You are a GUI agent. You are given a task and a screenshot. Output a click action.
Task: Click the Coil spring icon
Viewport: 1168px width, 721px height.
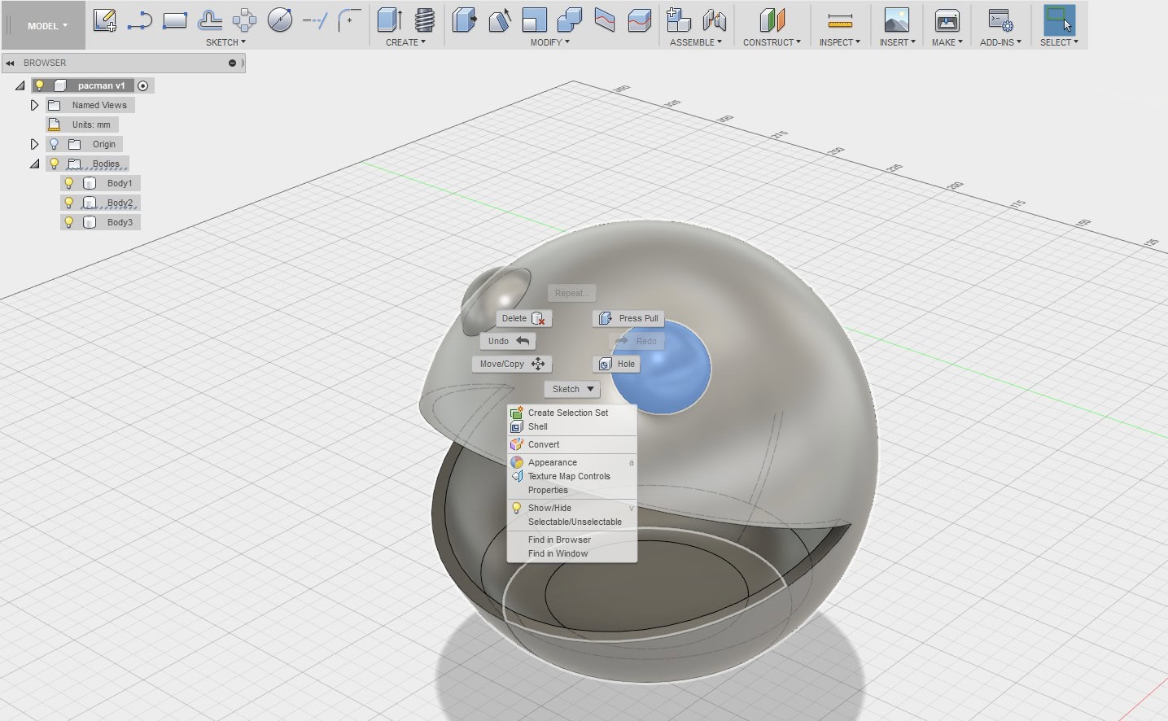coord(424,20)
